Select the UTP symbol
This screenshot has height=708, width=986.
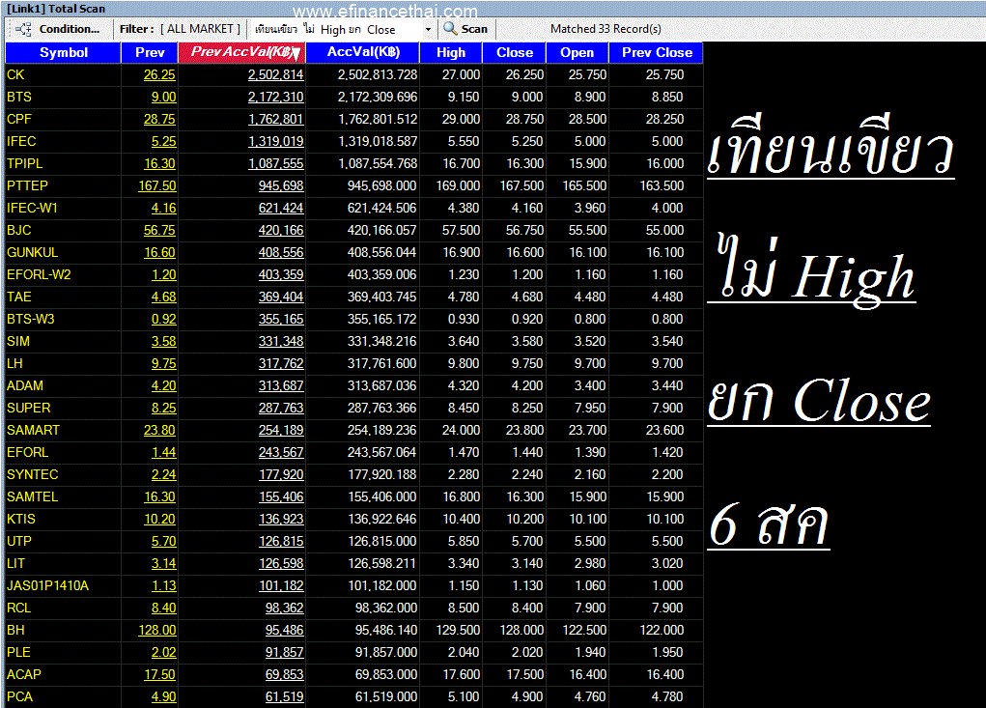click(x=19, y=541)
